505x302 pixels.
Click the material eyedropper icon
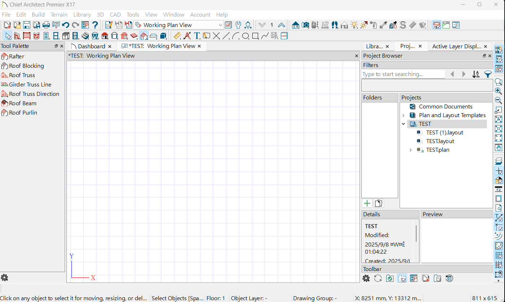coord(383,25)
